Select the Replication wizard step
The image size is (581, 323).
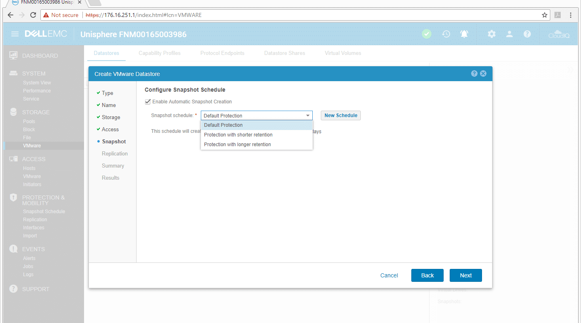(x=115, y=153)
